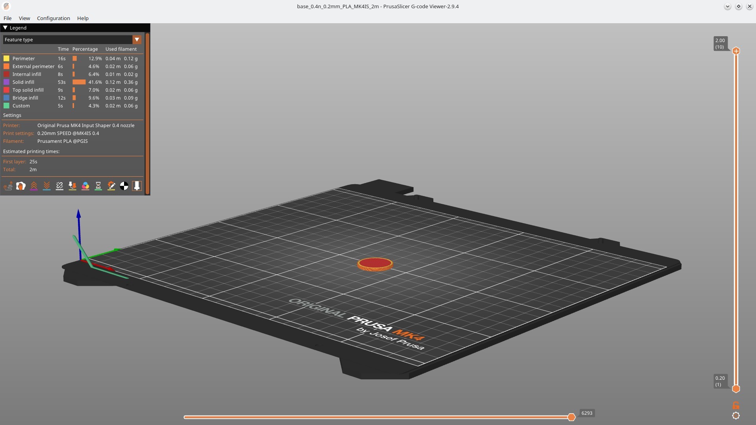Click the red printed object on bed

click(x=375, y=264)
